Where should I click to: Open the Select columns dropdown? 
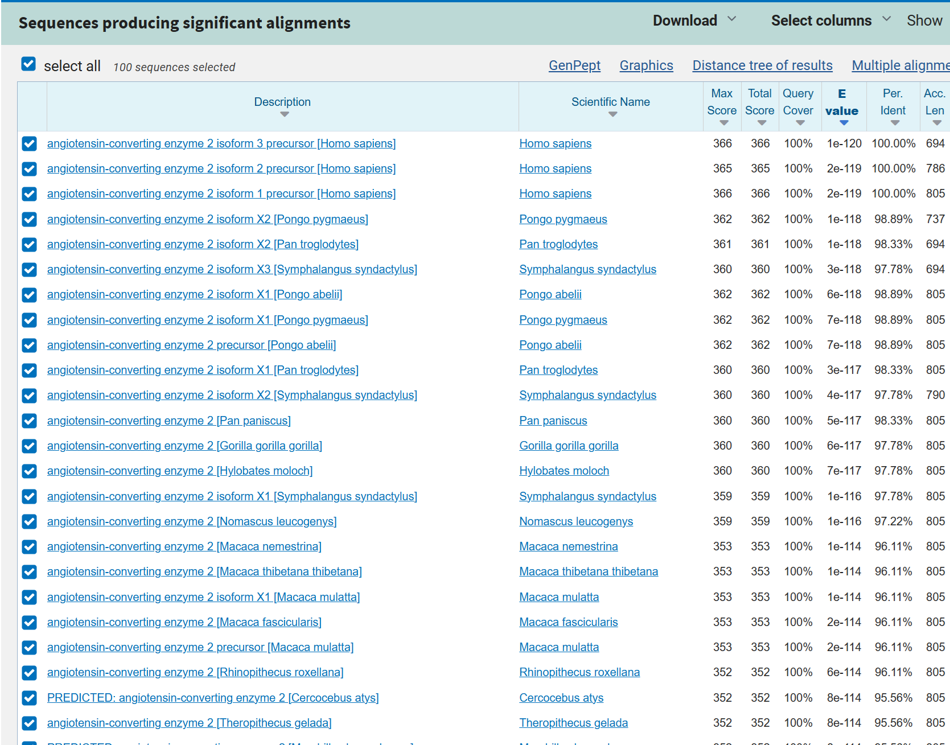click(830, 20)
